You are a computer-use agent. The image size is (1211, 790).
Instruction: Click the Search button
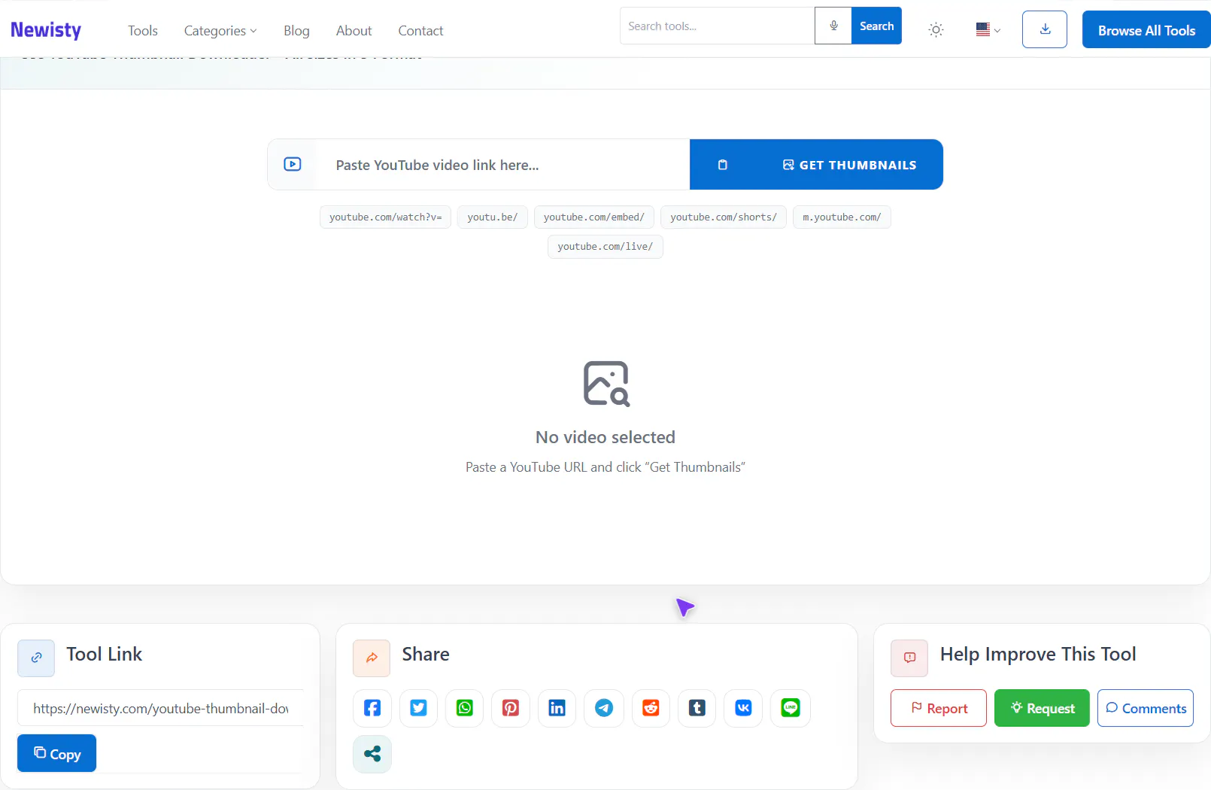coord(876,26)
